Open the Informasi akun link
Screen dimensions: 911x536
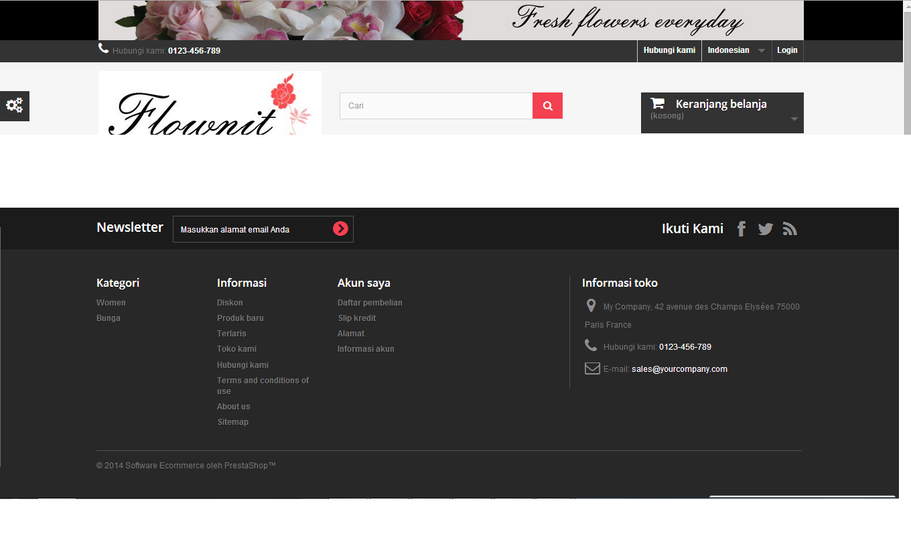tap(366, 349)
